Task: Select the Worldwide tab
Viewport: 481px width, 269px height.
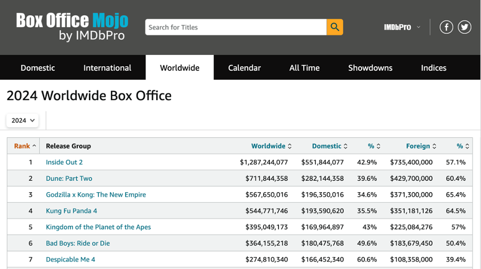Action: [180, 68]
